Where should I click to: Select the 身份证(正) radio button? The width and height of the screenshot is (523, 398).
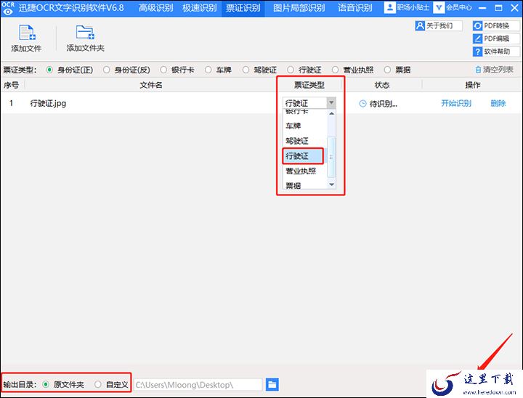click(x=49, y=70)
